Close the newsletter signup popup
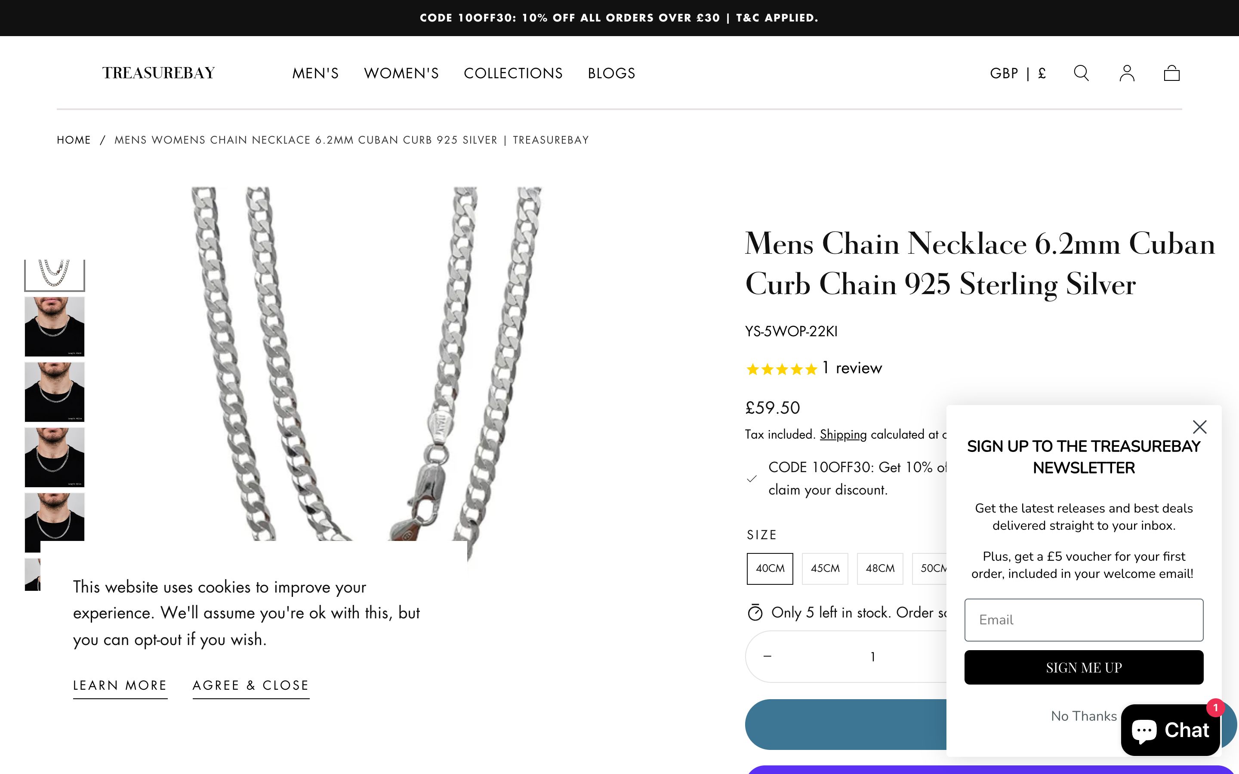 click(1199, 427)
